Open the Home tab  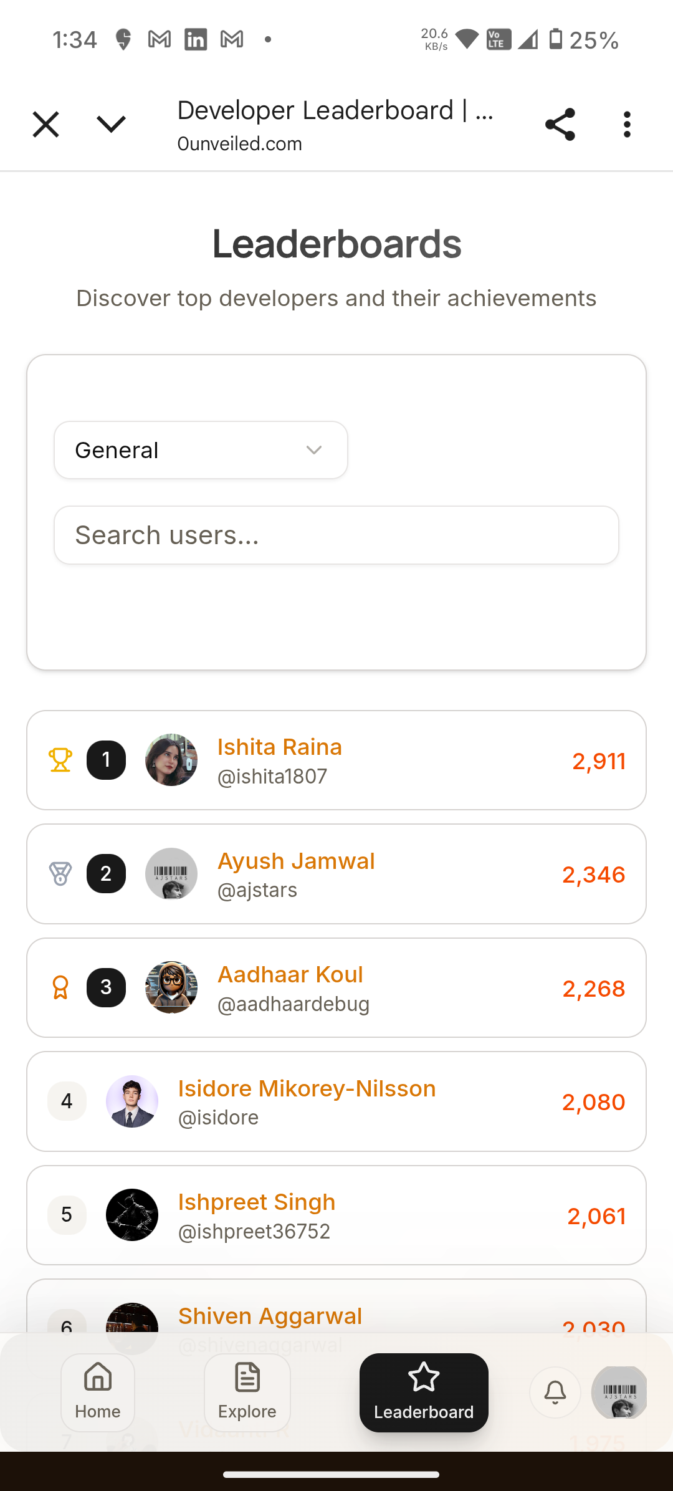tap(98, 1392)
